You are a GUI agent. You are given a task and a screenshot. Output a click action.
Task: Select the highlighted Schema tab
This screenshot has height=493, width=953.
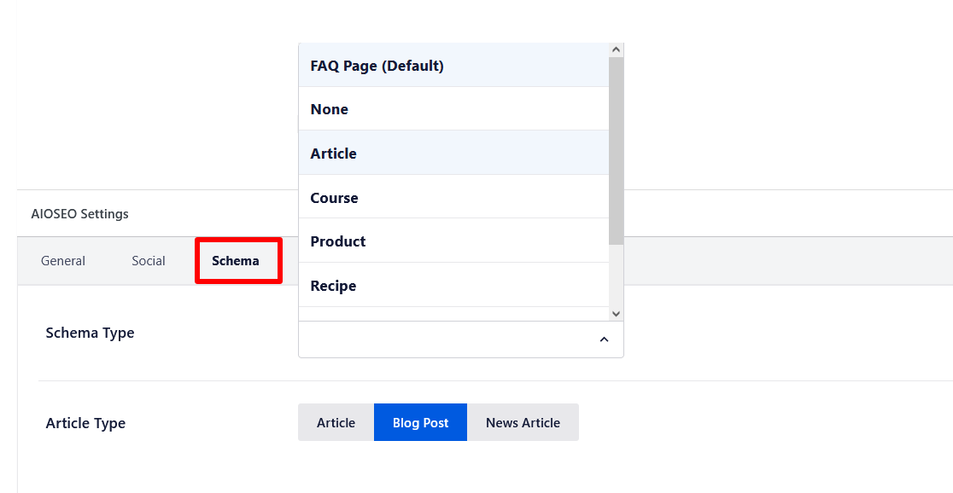pos(236,261)
